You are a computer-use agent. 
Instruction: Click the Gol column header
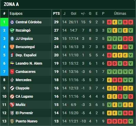coord(73,14)
